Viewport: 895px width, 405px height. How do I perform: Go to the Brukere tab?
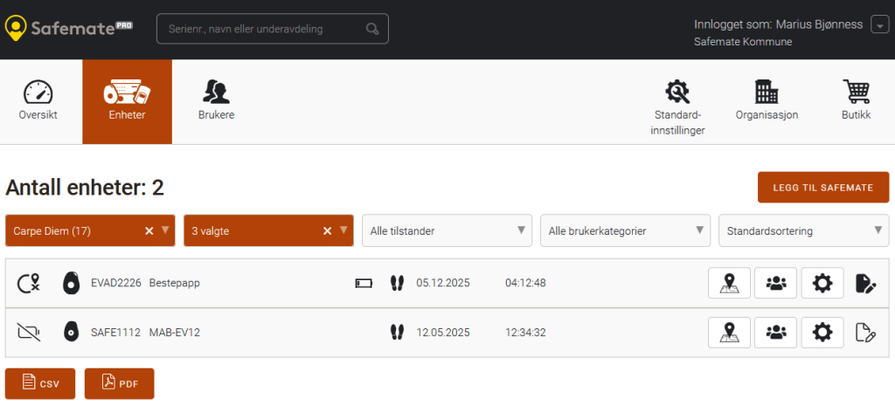coord(216,101)
